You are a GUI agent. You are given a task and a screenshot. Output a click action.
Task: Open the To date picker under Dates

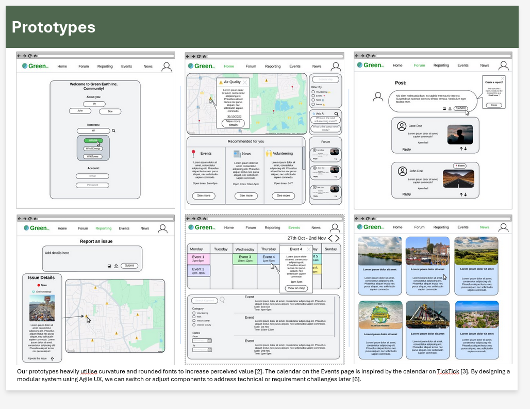(x=209, y=350)
